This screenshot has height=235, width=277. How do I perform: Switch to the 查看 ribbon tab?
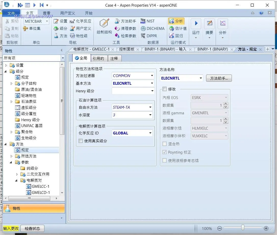click(46, 13)
